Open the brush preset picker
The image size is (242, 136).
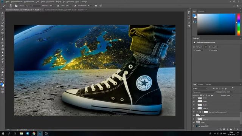pos(11,6)
